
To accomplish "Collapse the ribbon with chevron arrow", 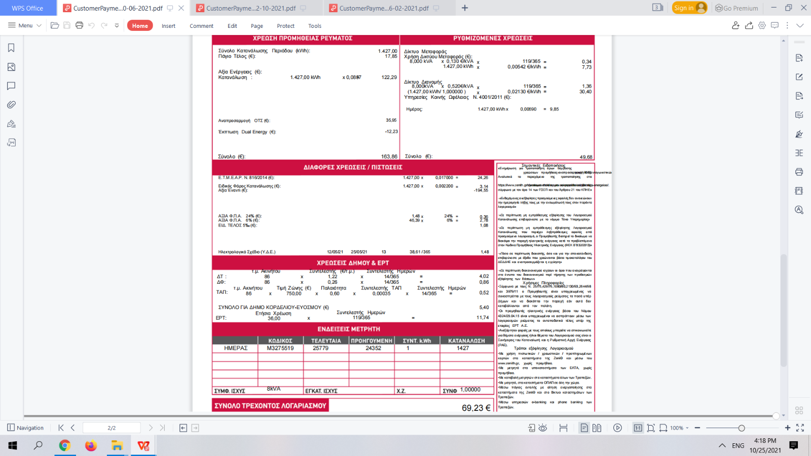I will 800,25.
